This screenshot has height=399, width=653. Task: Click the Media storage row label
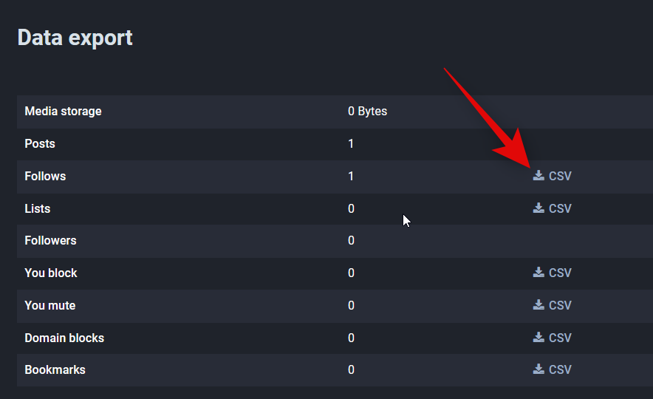63,112
